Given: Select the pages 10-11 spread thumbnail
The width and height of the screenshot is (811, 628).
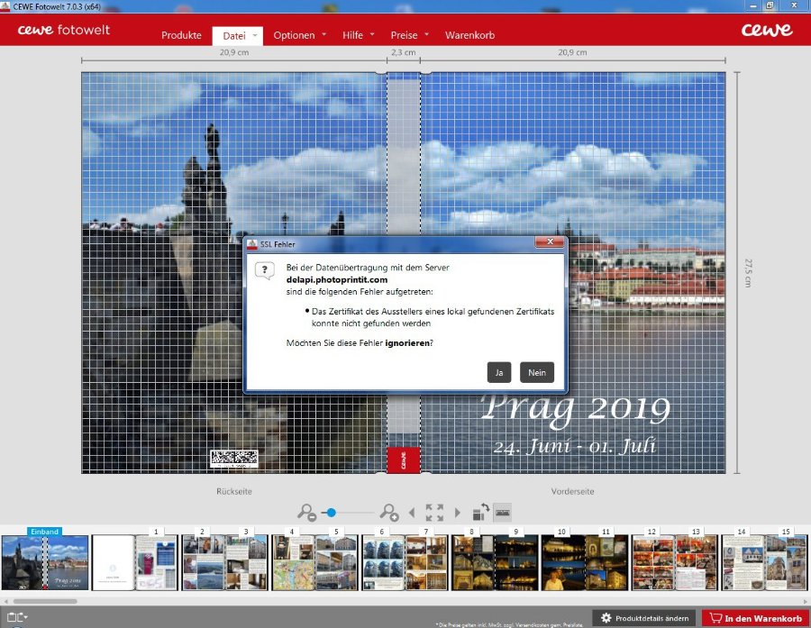Looking at the screenshot, I should click(585, 563).
